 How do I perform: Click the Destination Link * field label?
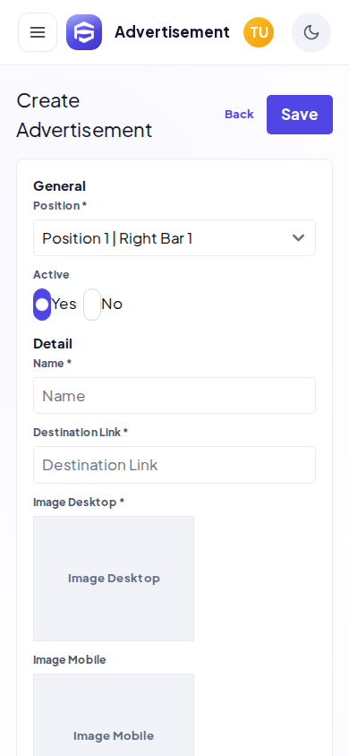click(x=81, y=432)
